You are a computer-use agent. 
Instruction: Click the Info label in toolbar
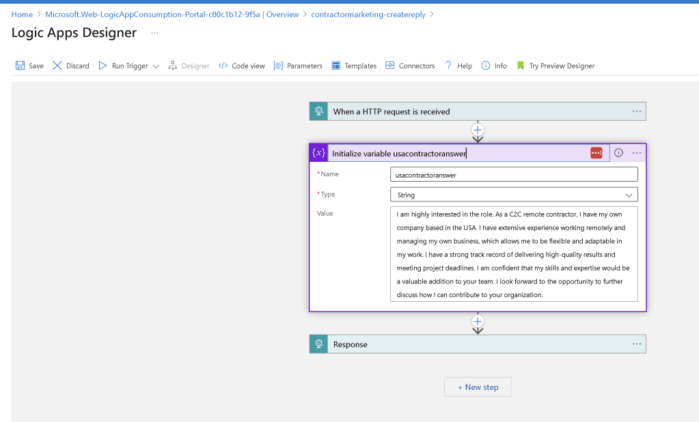(501, 66)
